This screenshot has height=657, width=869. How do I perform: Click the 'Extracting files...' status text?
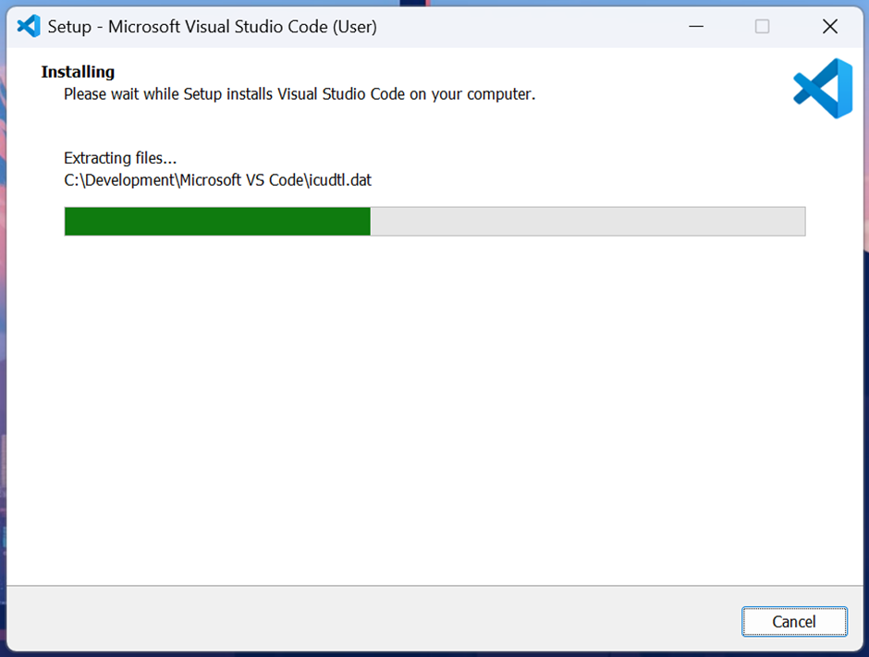click(120, 158)
